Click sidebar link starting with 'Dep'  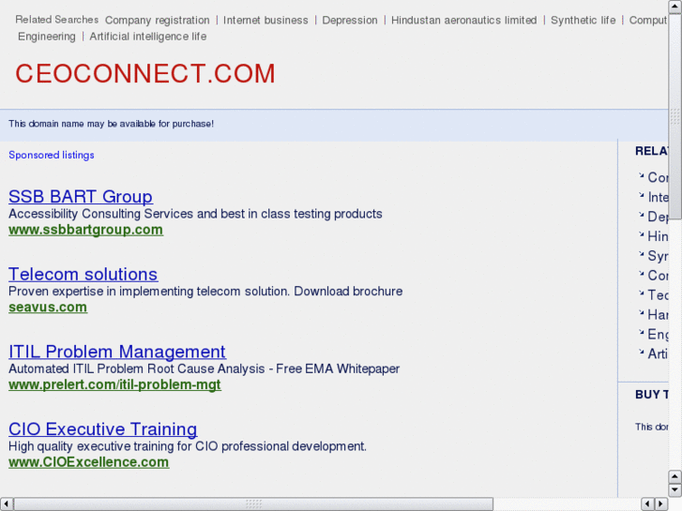(658, 217)
